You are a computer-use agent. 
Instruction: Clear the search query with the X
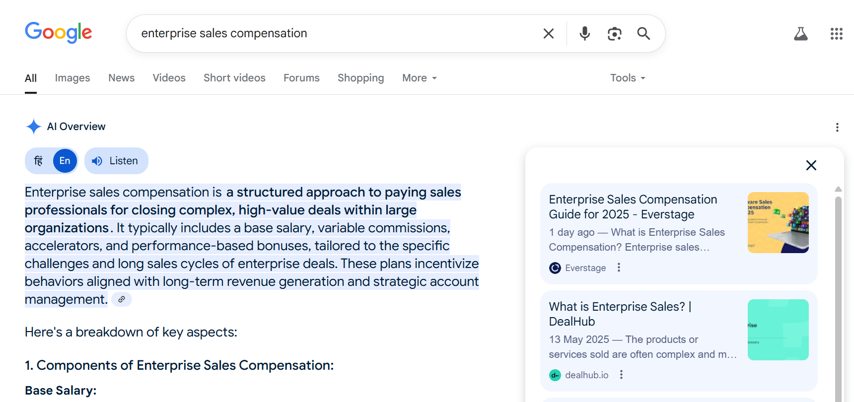coord(549,33)
